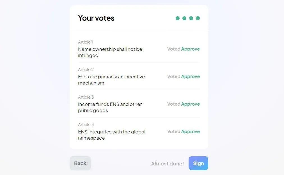Click Voted Approve for Article 3
This screenshot has width=284, height=175.
[184, 104]
